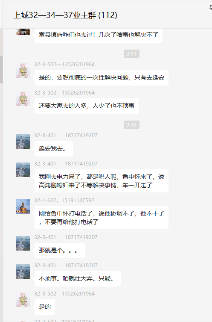
Task: Click sender name 32-1-602，15191147592
Action: click(x=64, y=201)
